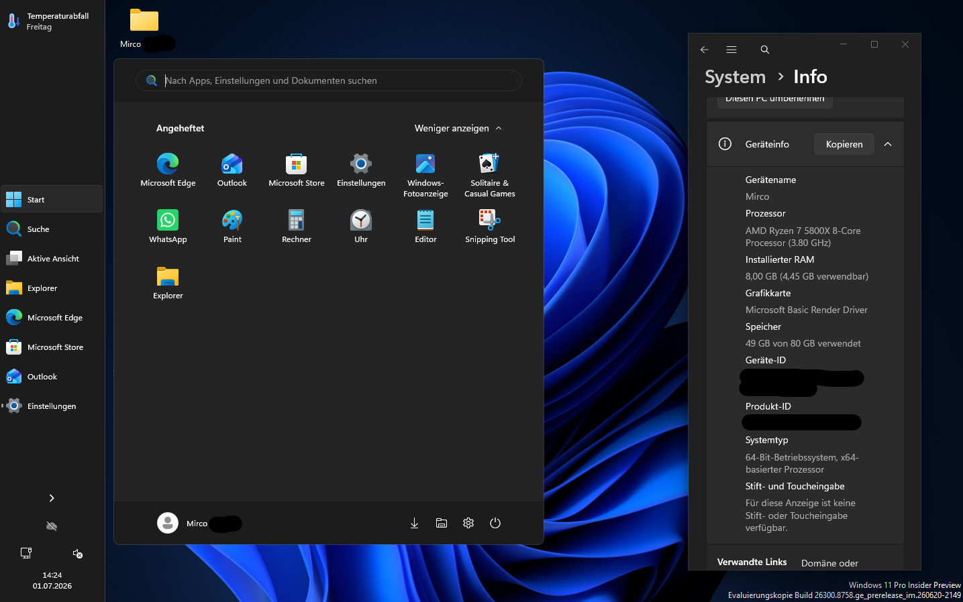Click Start in the vertical taskbar
This screenshot has height=602, width=963.
click(x=52, y=200)
